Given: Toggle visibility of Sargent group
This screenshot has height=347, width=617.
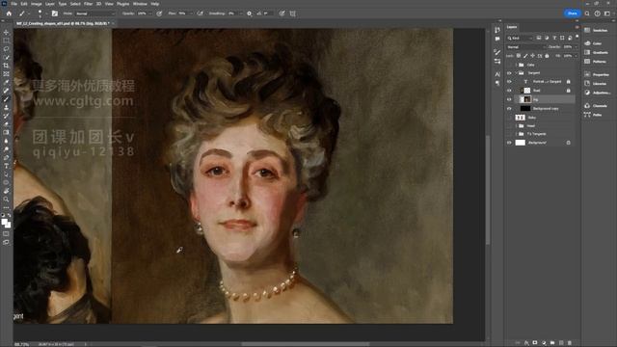Looking at the screenshot, I should point(509,73).
